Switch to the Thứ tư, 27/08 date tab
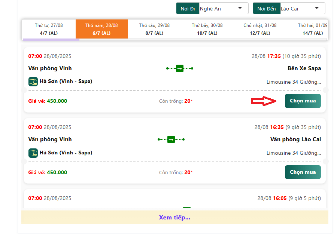Screen dimensions: 334x234 49,29
